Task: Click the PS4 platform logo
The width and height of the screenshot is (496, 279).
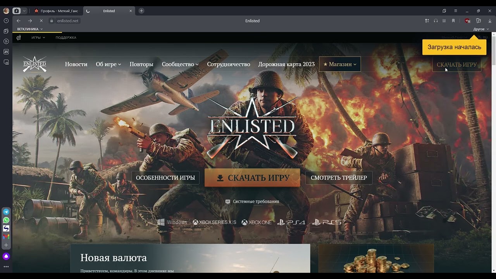Action: click(291, 222)
